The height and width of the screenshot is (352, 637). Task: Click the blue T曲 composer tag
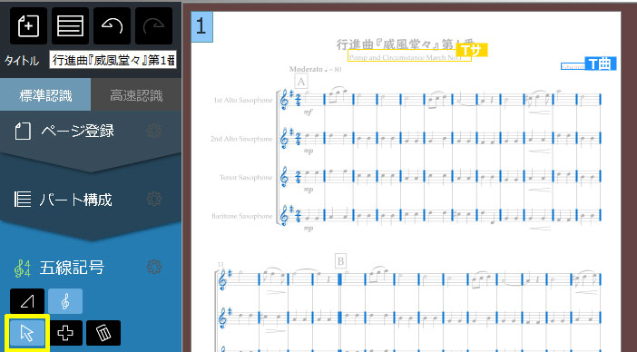[x=601, y=64]
